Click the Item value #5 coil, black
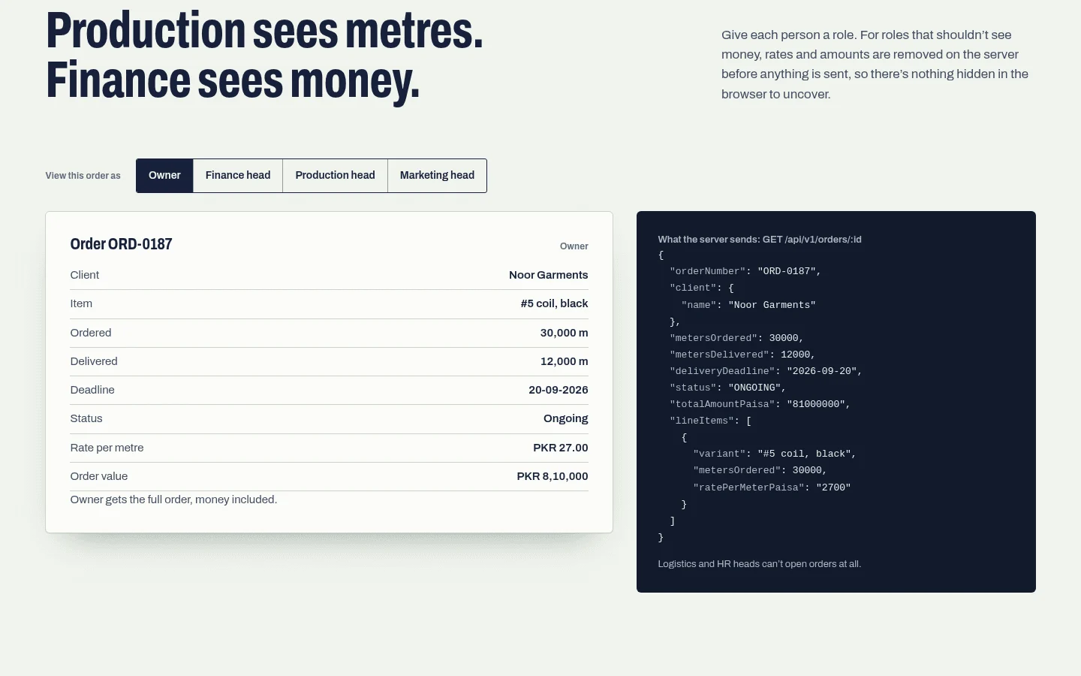Image resolution: width=1081 pixels, height=676 pixels. [555, 303]
